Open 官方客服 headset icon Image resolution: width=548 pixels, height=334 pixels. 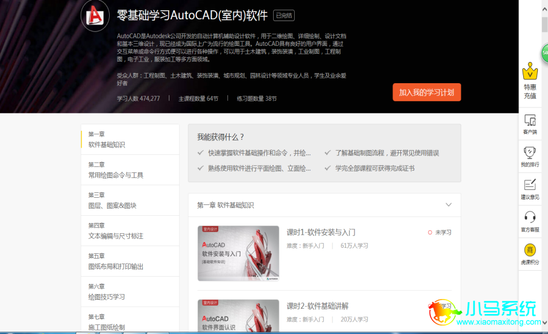530,222
